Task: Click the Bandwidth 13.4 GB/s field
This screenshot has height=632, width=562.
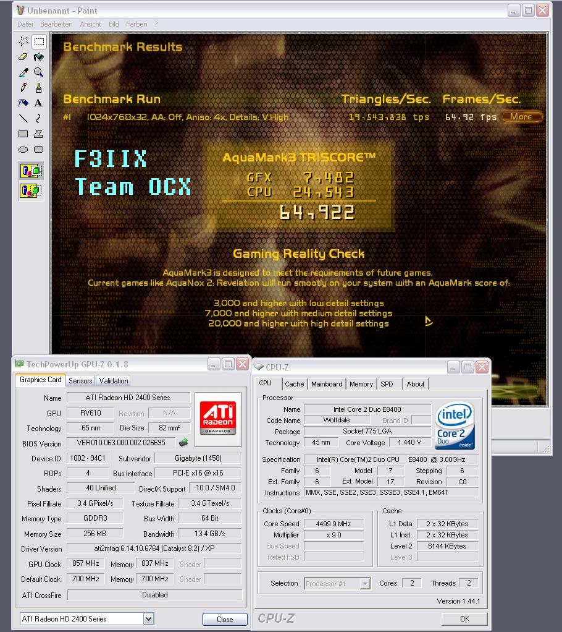Action: [x=210, y=533]
